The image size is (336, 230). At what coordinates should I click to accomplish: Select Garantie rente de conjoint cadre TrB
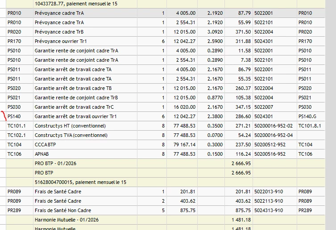pyautogui.click(x=76, y=98)
